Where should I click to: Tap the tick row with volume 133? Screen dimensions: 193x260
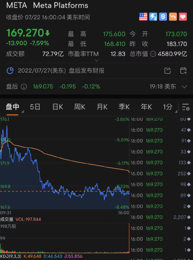point(161,163)
